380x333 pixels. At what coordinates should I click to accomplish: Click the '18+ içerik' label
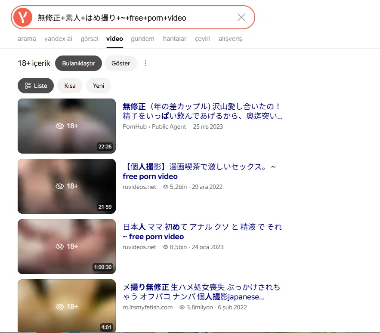(34, 63)
